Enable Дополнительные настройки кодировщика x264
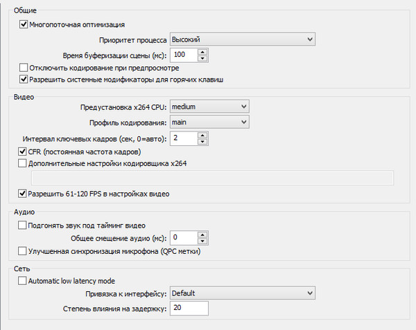The height and width of the screenshot is (330, 416). 22,163
